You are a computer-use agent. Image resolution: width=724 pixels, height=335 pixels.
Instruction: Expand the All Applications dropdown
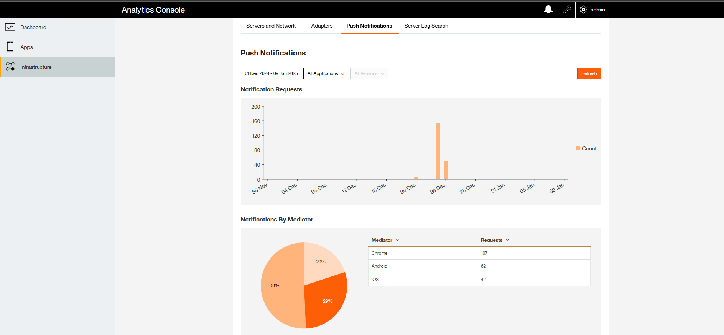[x=326, y=73]
